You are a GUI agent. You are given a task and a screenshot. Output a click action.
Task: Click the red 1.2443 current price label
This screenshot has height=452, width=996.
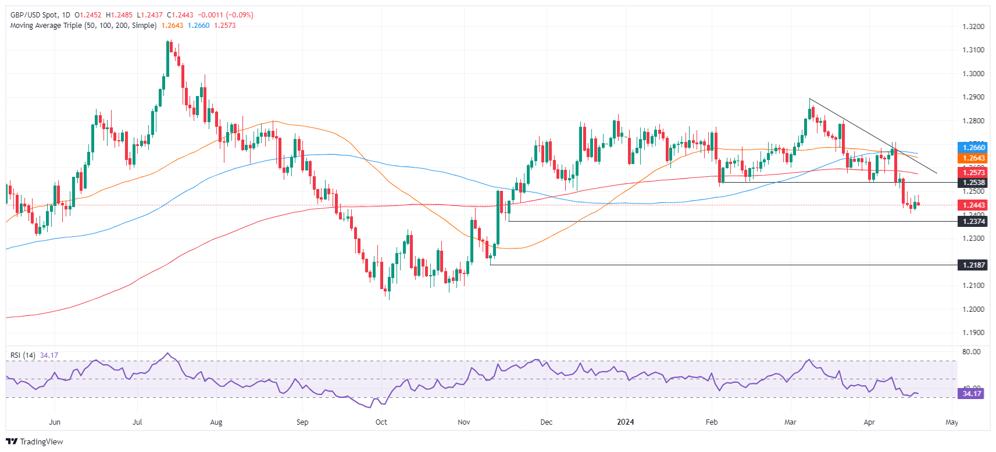(x=972, y=205)
